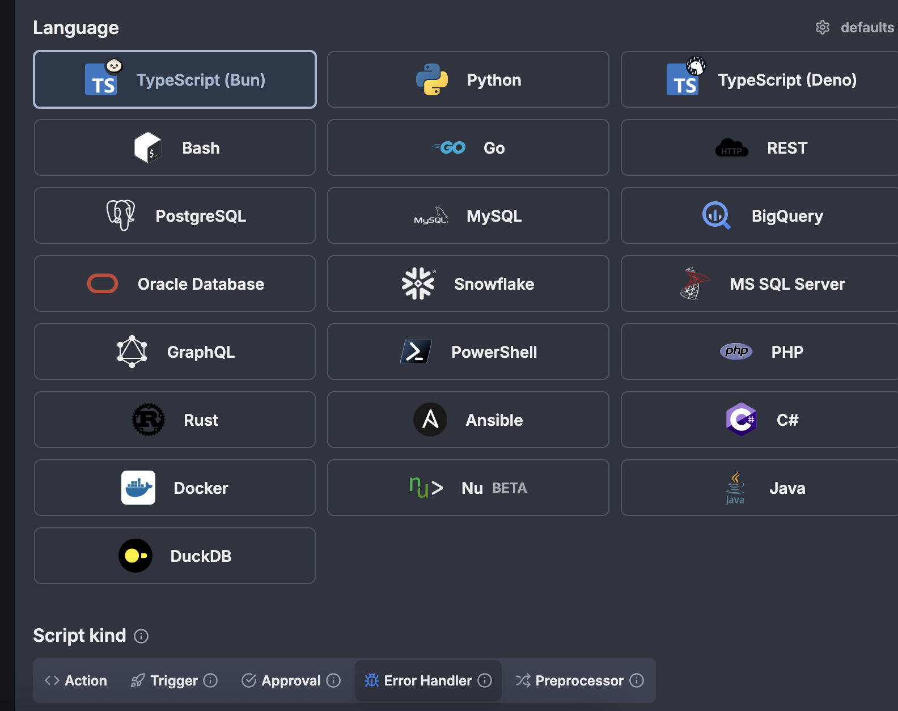Pick Go as script language
This screenshot has width=898, height=711.
[468, 147]
